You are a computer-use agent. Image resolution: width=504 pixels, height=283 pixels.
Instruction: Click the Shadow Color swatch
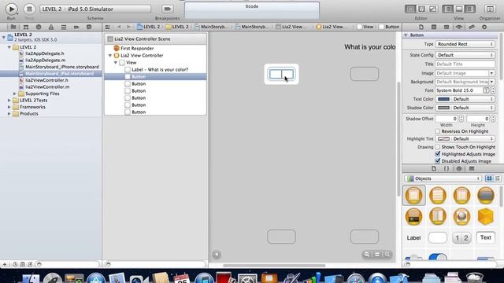tap(443, 108)
